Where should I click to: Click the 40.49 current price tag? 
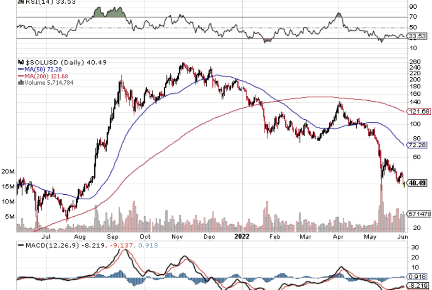point(418,183)
